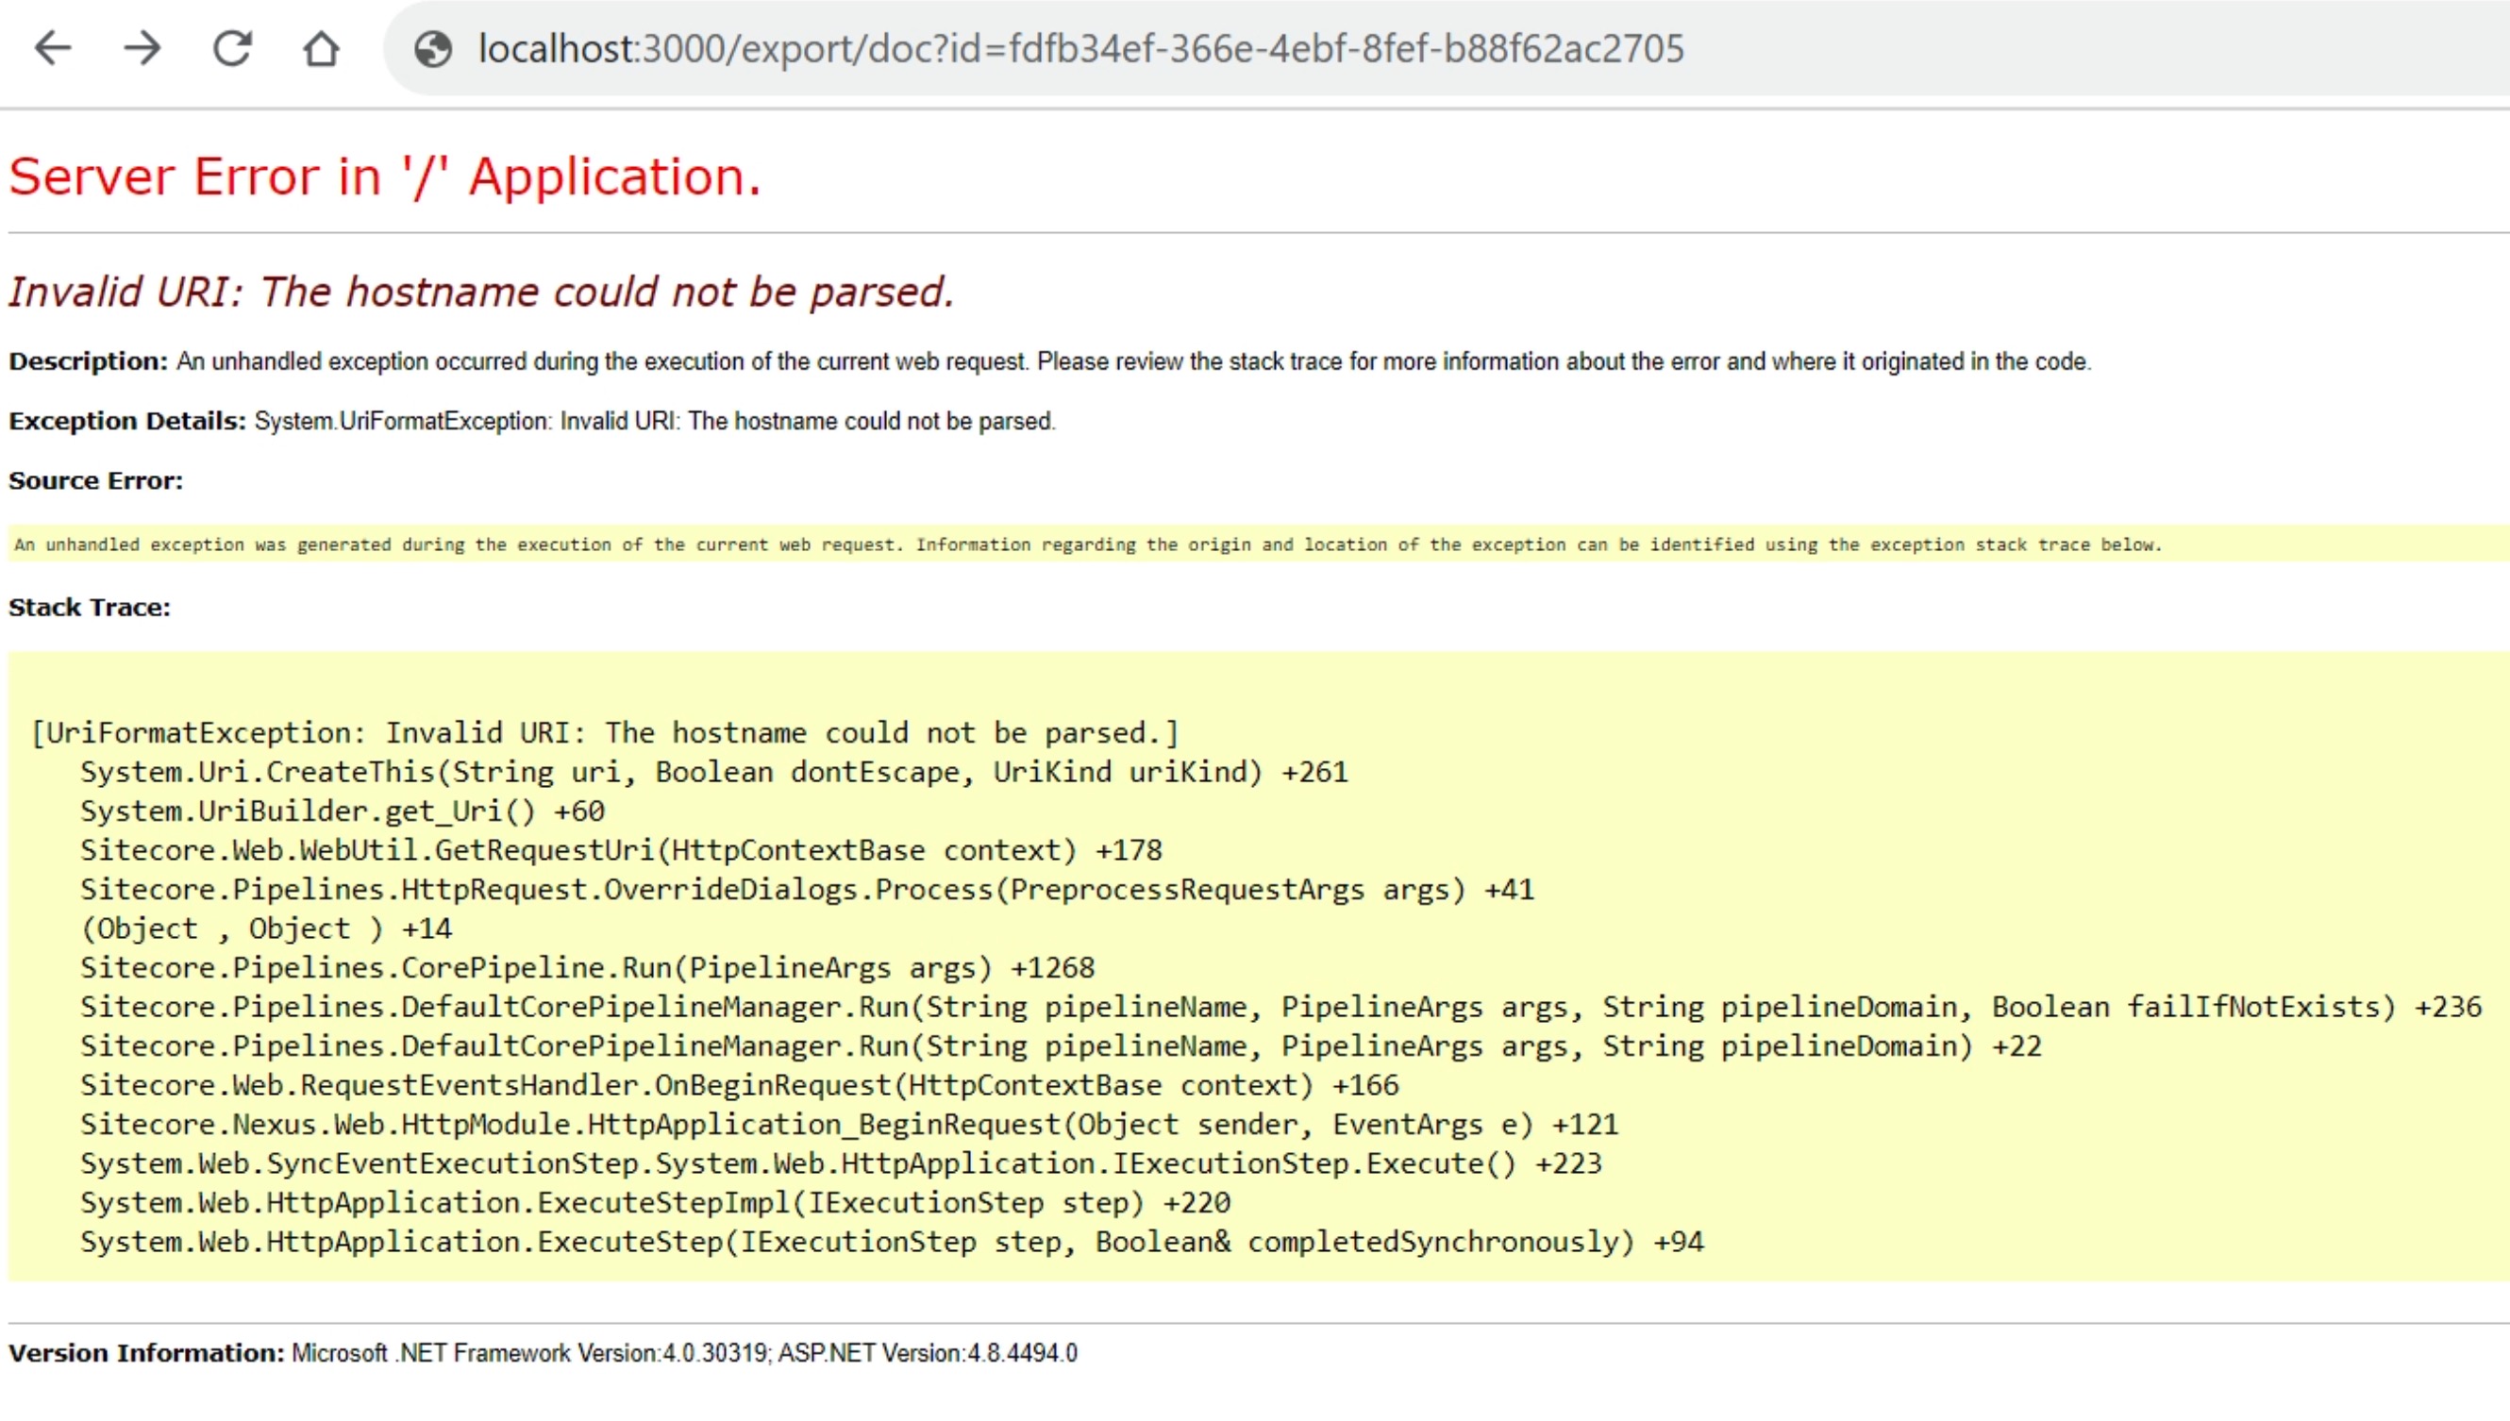This screenshot has height=1421, width=2510.
Task: Click the 'Stack Trace:' label
Action: point(90,607)
